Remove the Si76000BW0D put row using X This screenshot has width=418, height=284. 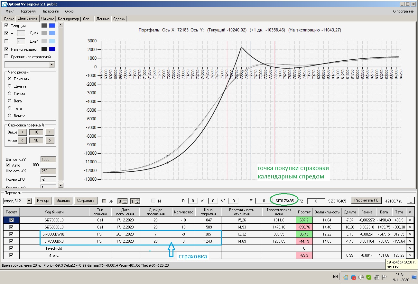(410, 234)
